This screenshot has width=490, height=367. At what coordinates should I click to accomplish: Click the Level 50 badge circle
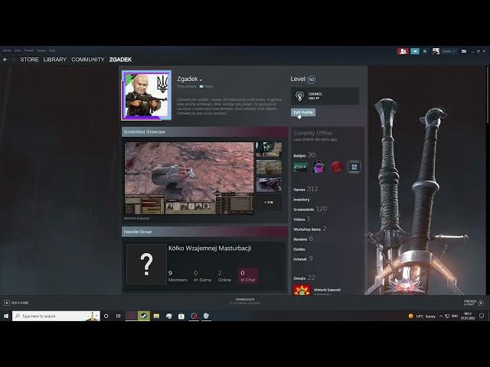pos(312,80)
